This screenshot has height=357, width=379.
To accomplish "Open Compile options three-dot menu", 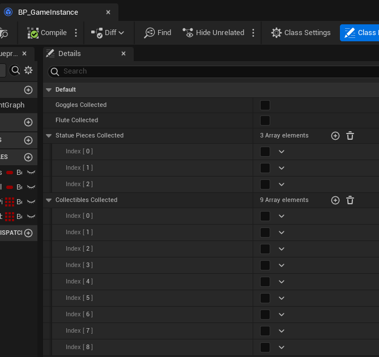I will tap(76, 33).
